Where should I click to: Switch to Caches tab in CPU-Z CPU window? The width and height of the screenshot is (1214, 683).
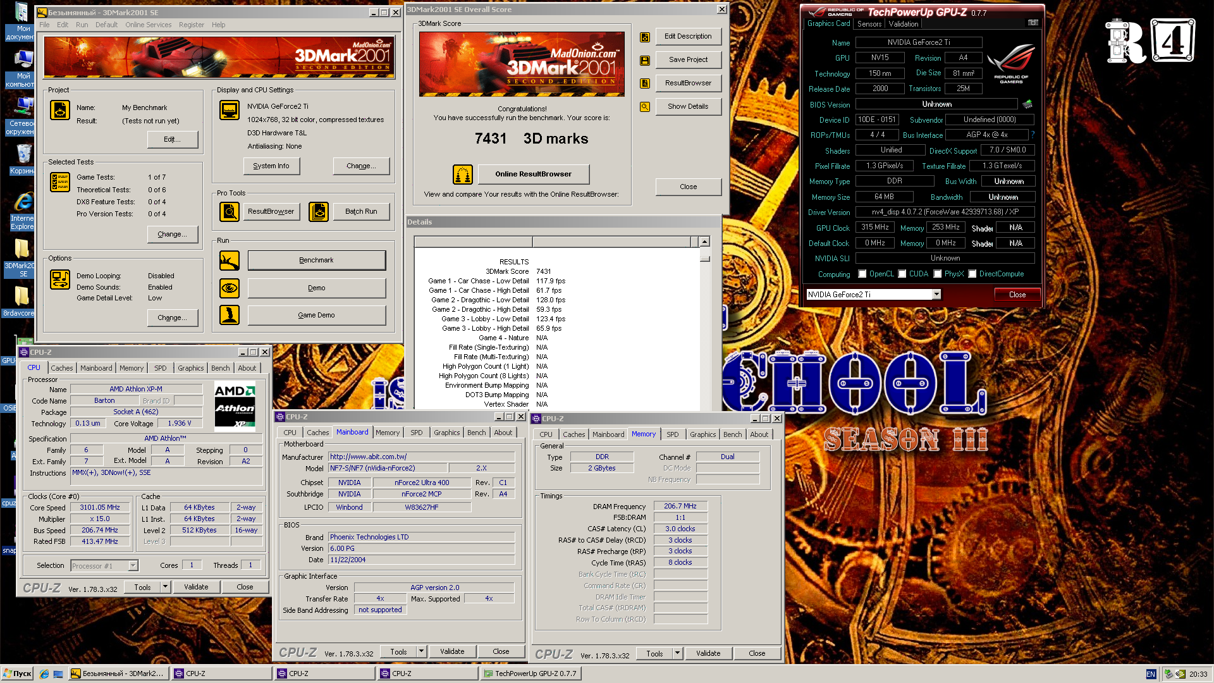point(62,368)
